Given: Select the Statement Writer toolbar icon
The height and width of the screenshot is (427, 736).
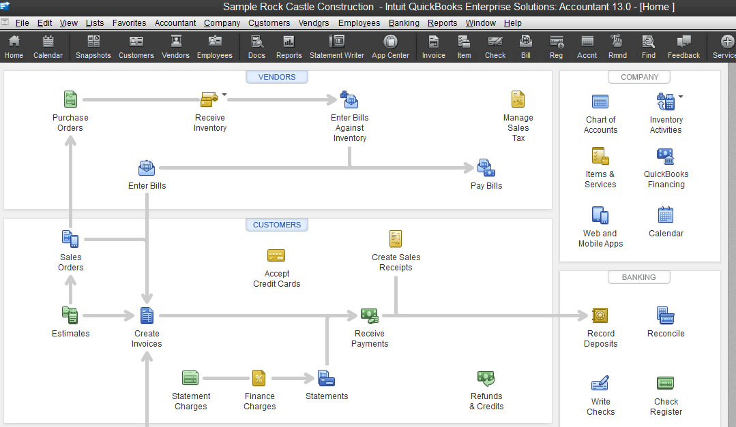Looking at the screenshot, I should 336,44.
